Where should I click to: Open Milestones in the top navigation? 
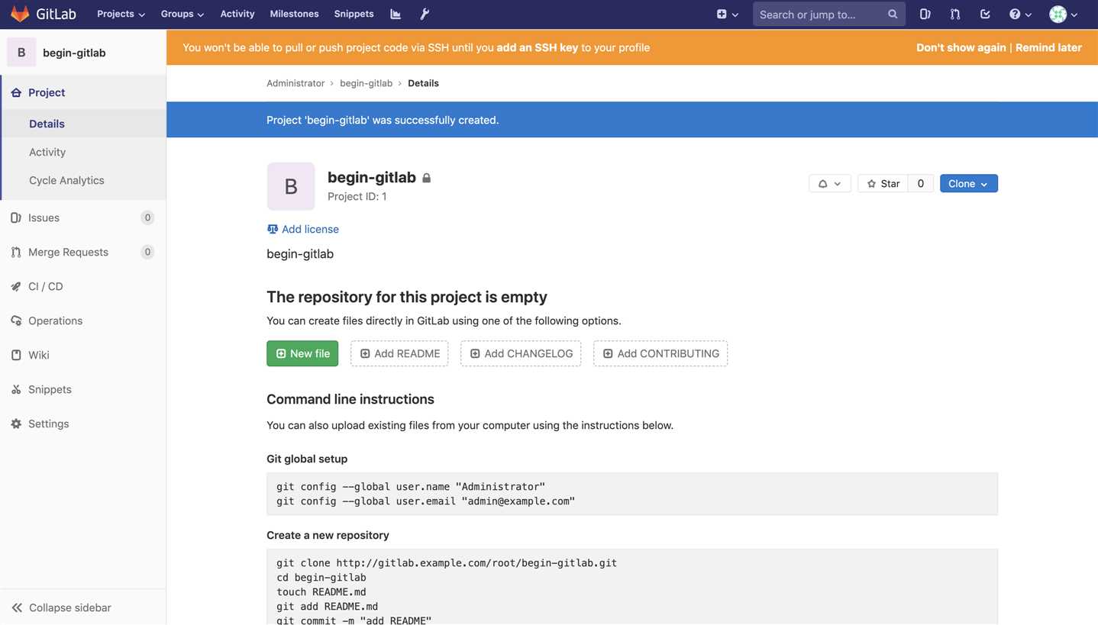tap(294, 14)
